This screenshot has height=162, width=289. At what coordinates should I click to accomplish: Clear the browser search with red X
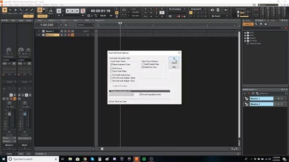(286, 28)
